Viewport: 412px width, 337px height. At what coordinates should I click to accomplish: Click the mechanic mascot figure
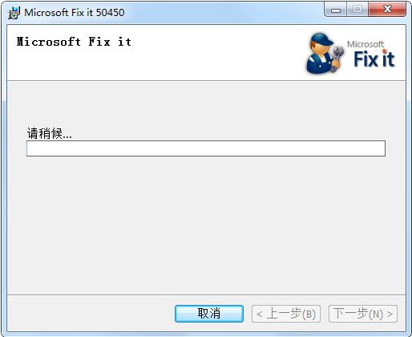pos(325,54)
